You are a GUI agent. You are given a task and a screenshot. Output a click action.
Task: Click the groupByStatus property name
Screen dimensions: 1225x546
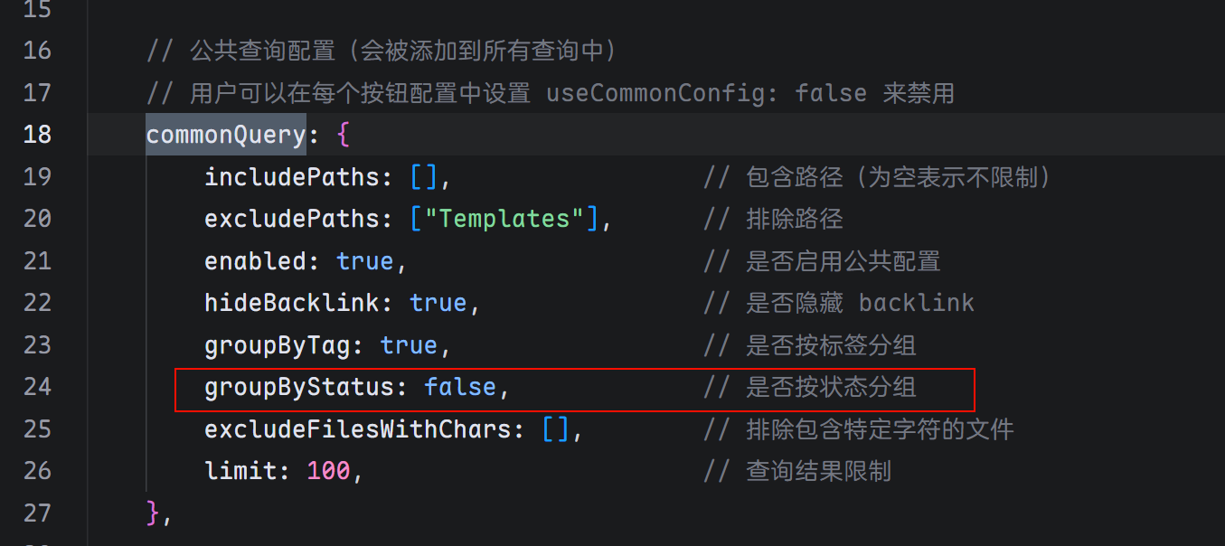299,387
